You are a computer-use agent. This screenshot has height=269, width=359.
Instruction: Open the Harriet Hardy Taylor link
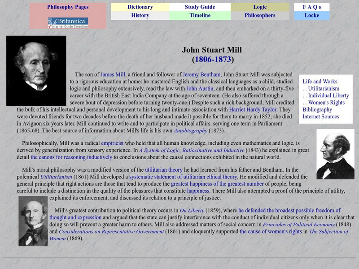pyautogui.click(x=254, y=110)
